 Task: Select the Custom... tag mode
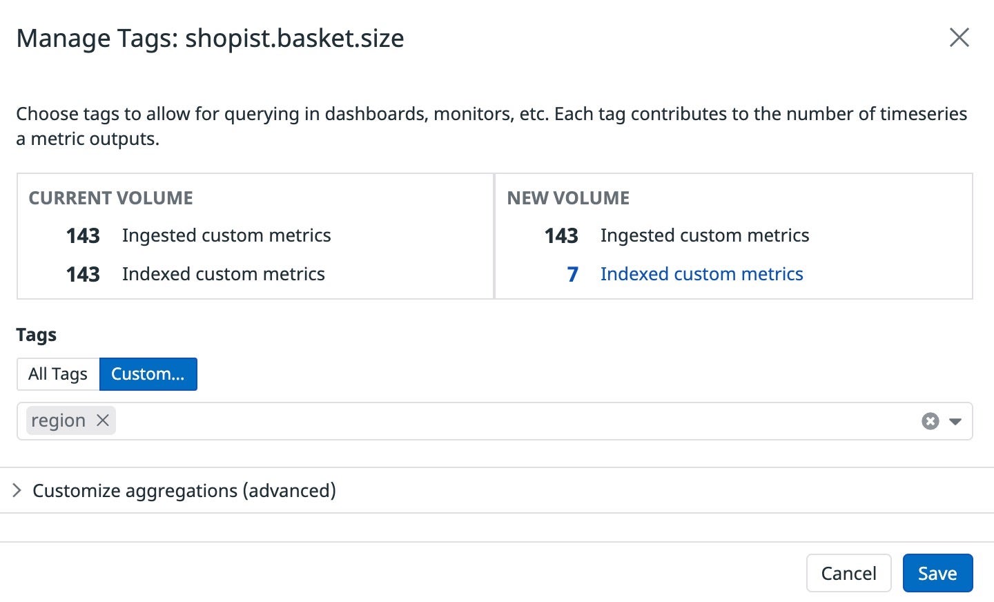point(148,373)
